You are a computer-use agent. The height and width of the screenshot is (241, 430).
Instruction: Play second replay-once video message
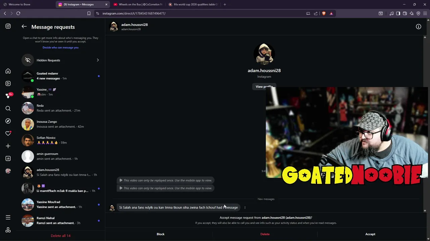(x=166, y=188)
